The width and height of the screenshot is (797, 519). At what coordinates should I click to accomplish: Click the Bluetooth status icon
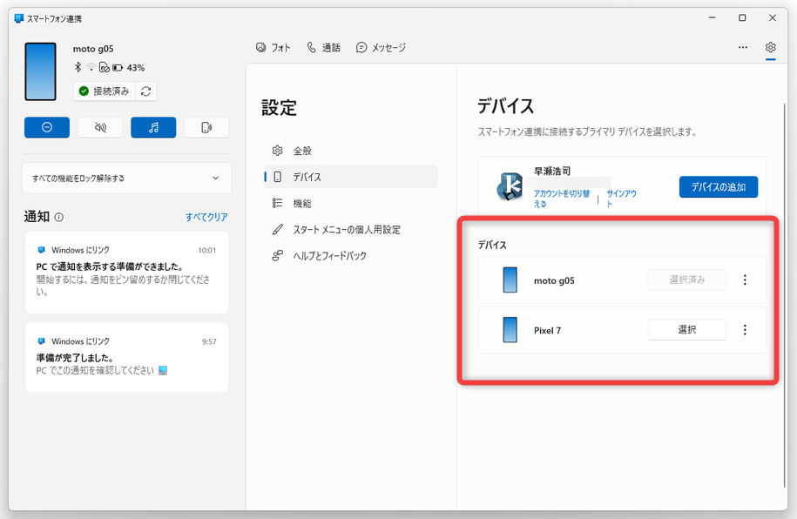(x=78, y=67)
